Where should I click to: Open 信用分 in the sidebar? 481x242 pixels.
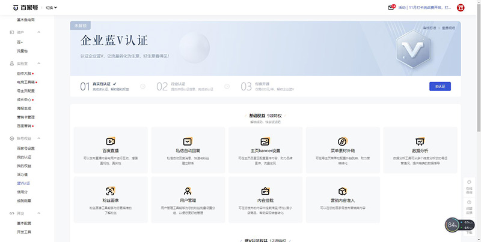pyautogui.click(x=22, y=192)
